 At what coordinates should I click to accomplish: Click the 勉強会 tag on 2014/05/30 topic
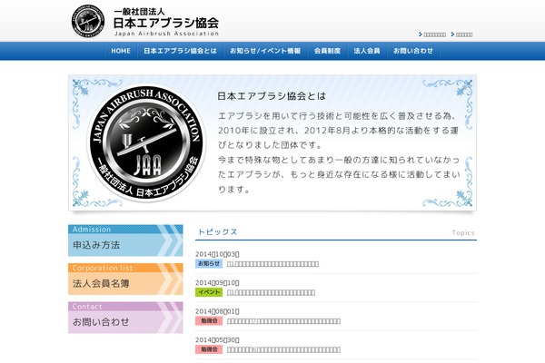[209, 349]
